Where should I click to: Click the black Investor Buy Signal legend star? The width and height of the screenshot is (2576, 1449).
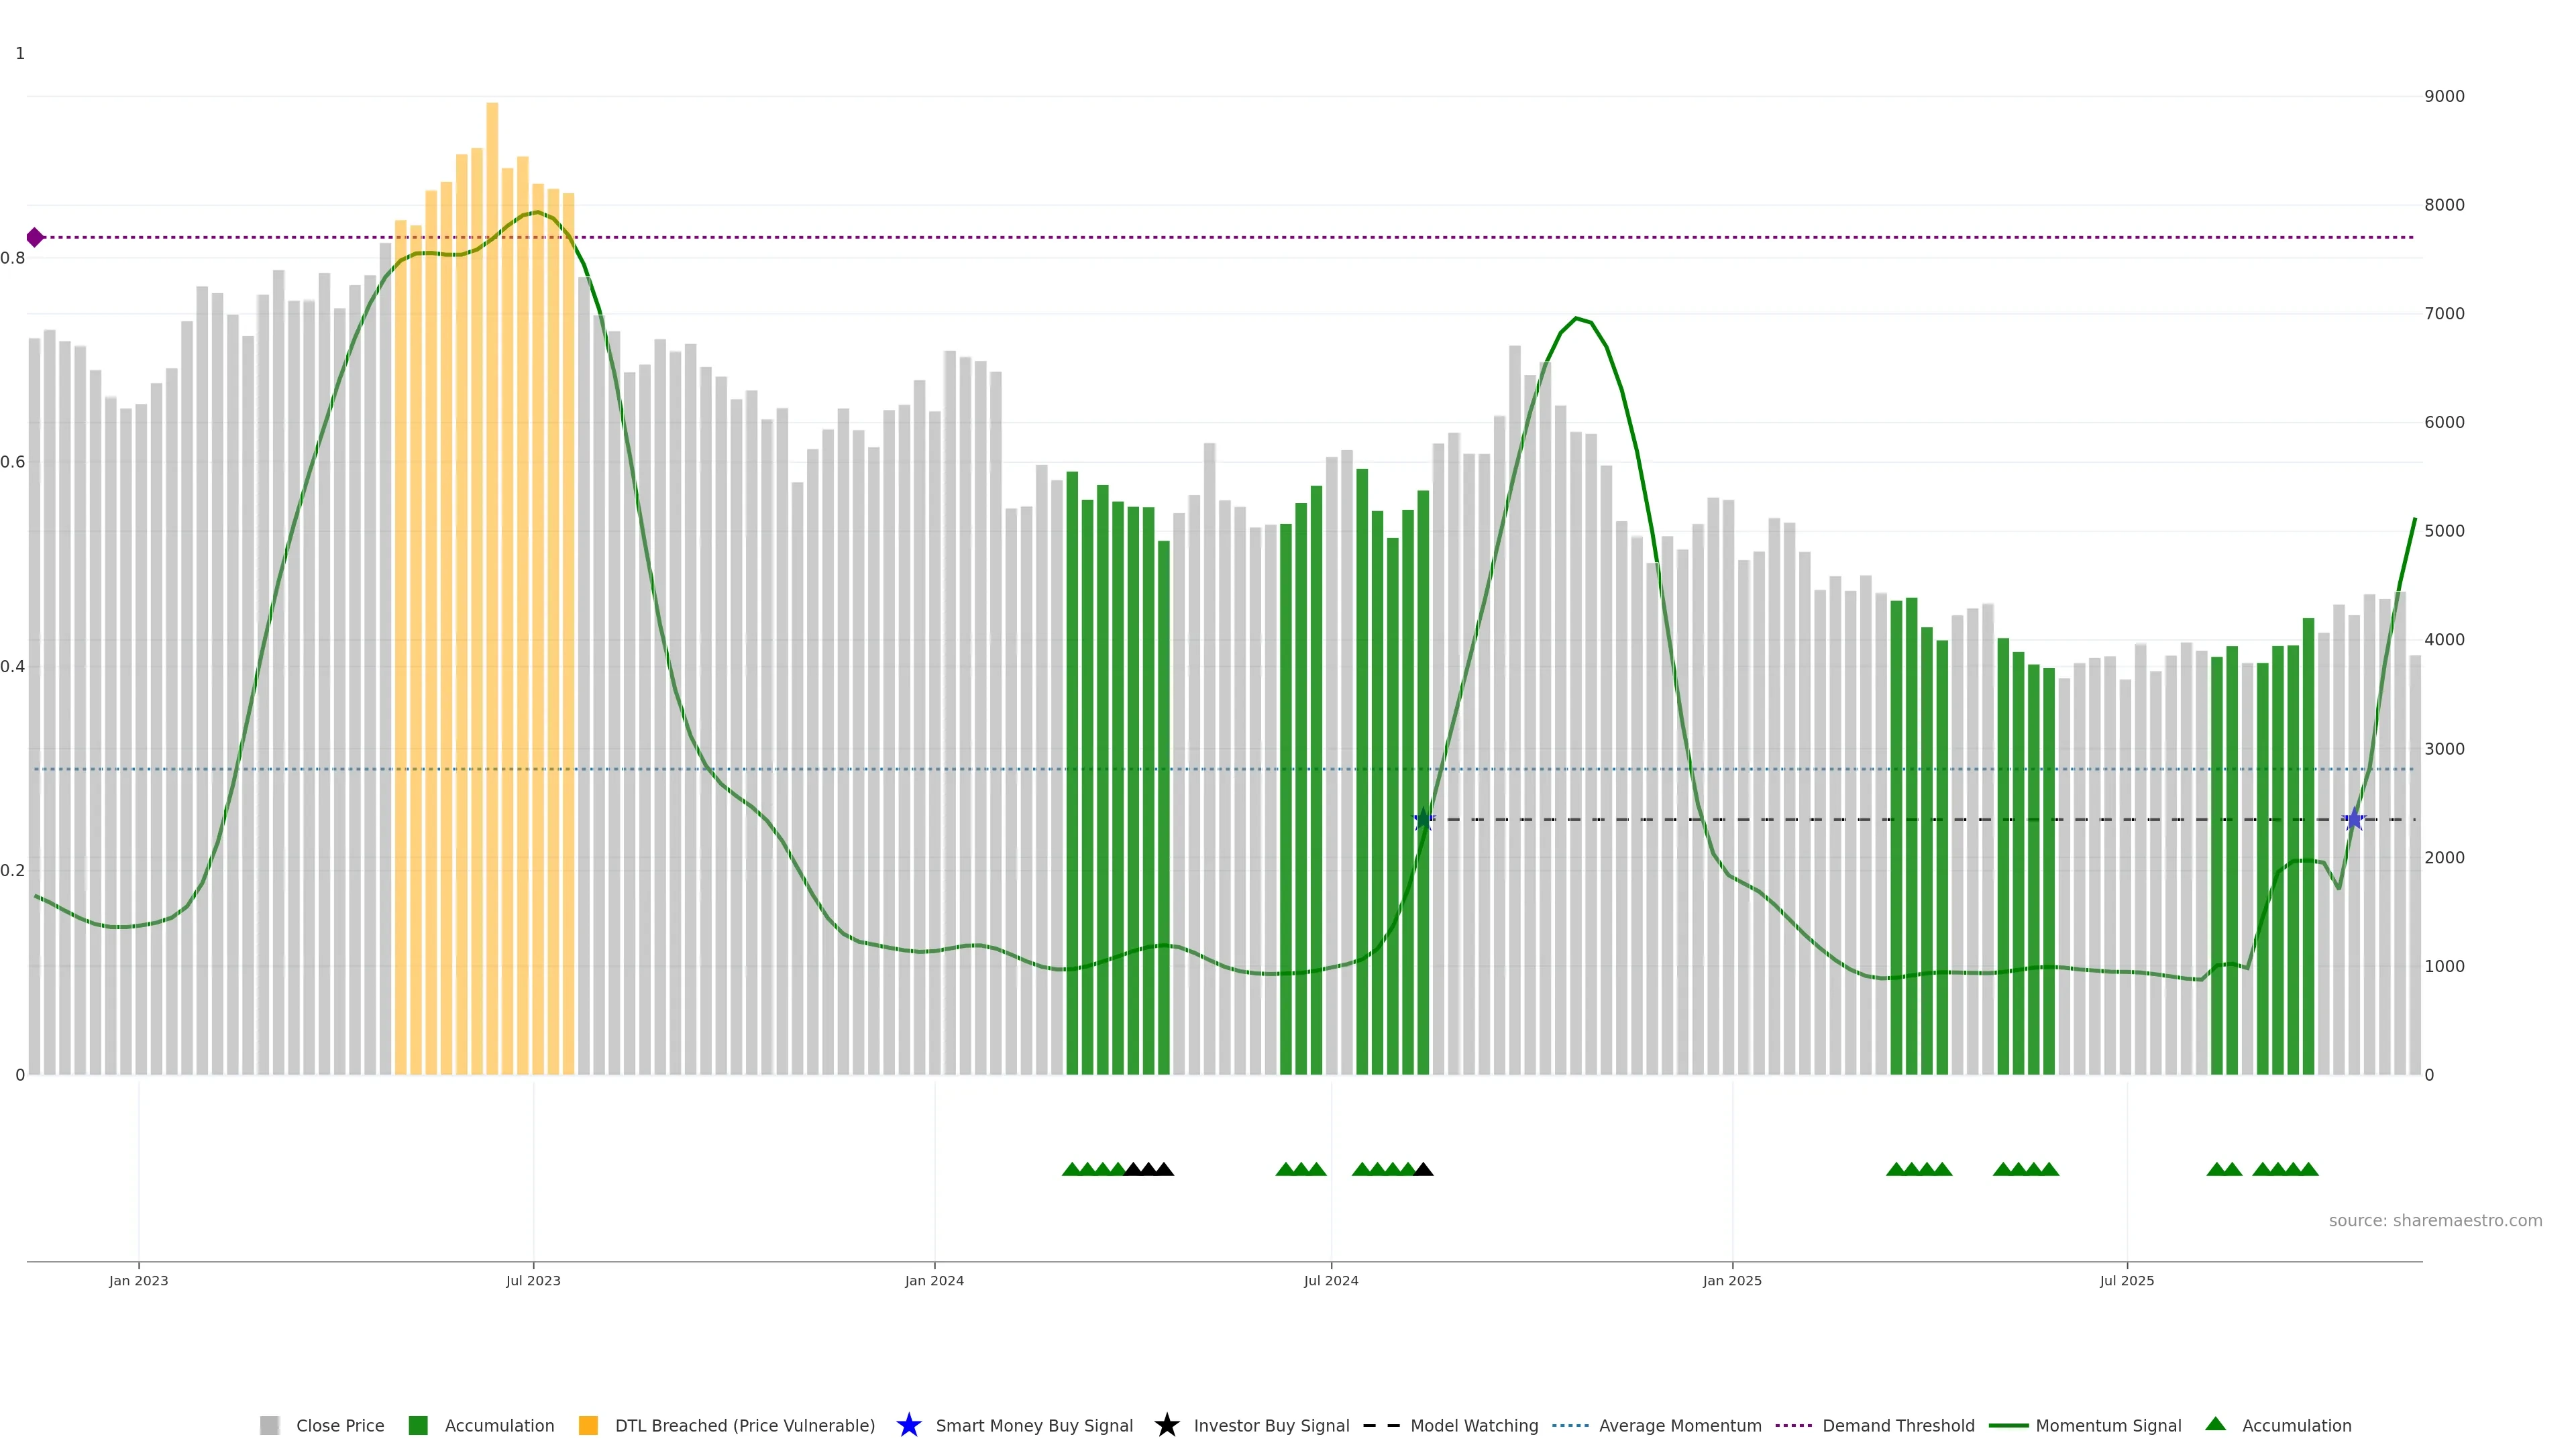click(x=1166, y=1425)
